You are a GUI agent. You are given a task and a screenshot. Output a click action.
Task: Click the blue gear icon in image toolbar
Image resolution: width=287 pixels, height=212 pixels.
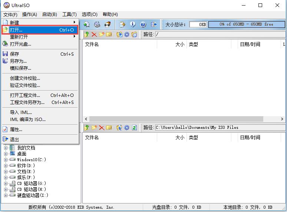pos(127,34)
